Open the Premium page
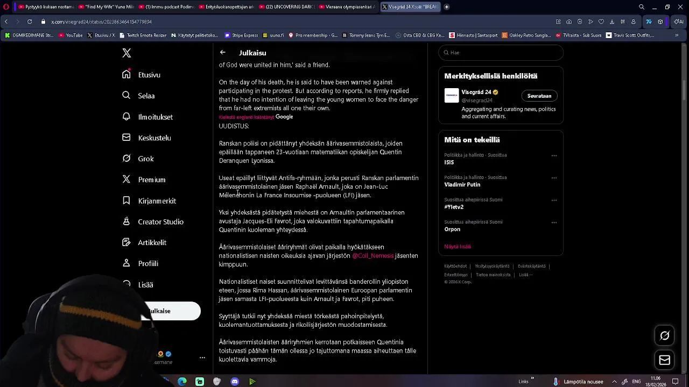 pos(144,180)
